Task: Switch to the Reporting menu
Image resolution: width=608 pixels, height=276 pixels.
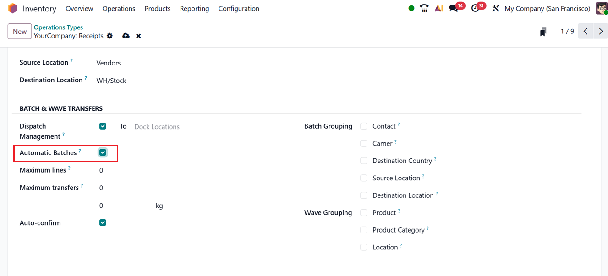Action: coord(194,8)
